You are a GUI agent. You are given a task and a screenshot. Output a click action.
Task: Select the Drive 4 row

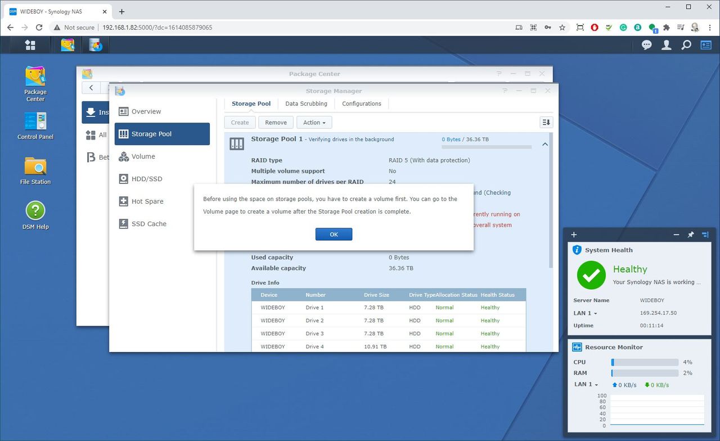pyautogui.click(x=389, y=346)
